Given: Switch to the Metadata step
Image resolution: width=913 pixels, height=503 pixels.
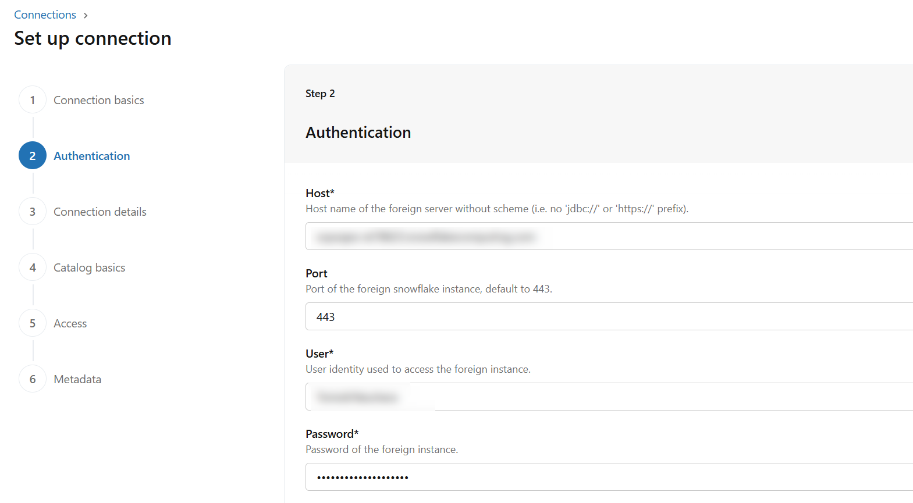Looking at the screenshot, I should 77,379.
